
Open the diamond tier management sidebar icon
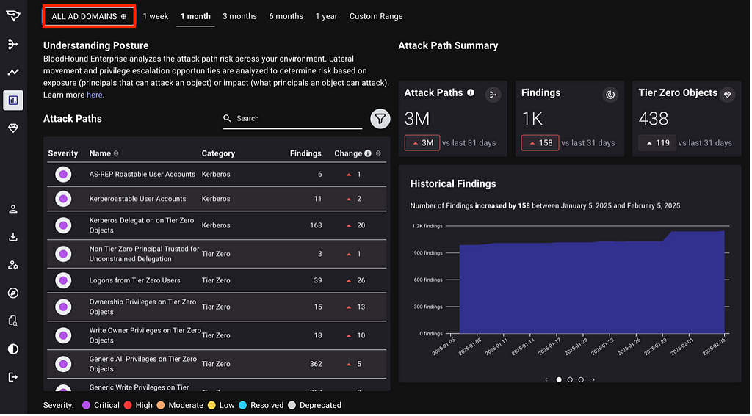point(13,128)
